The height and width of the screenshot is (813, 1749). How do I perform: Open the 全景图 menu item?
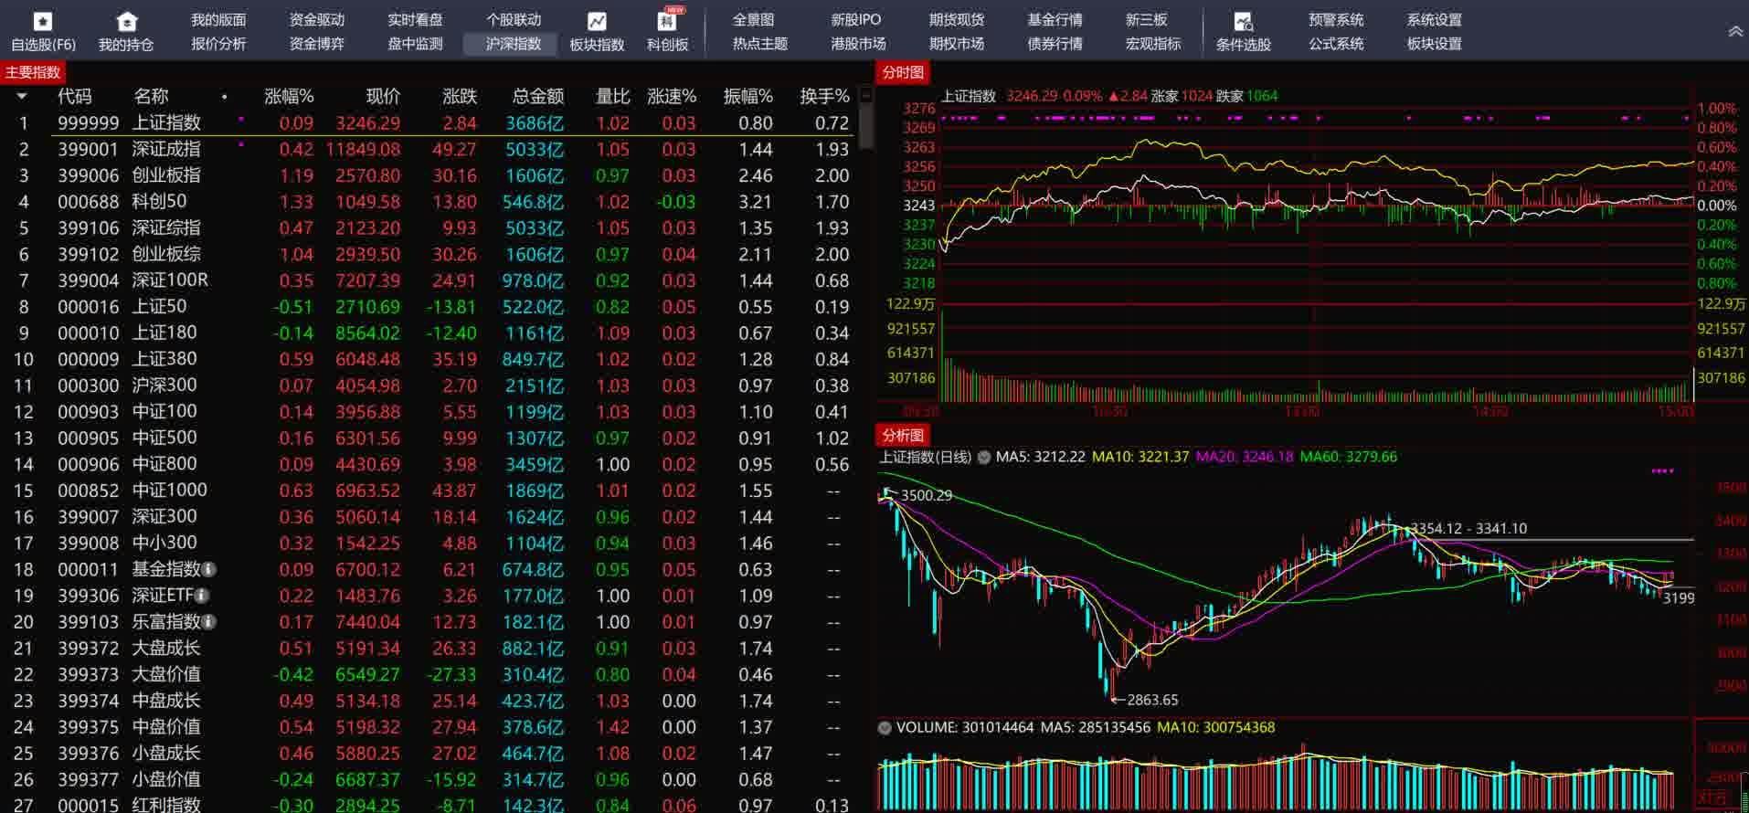753,19
